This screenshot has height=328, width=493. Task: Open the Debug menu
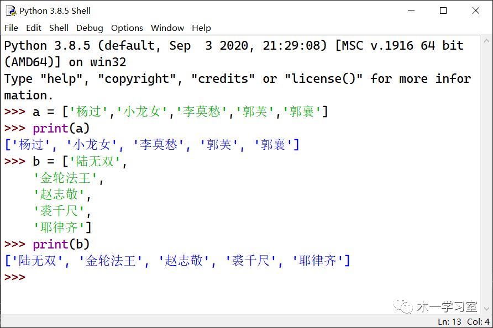(x=90, y=28)
